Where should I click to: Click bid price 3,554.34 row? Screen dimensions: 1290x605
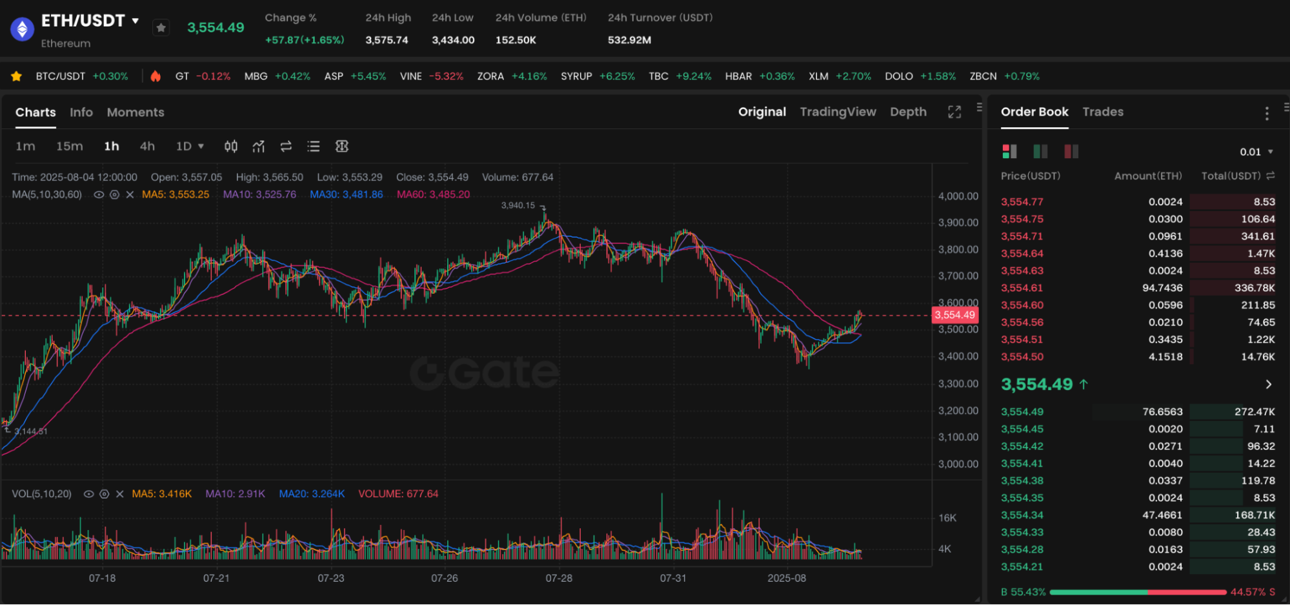click(1138, 515)
